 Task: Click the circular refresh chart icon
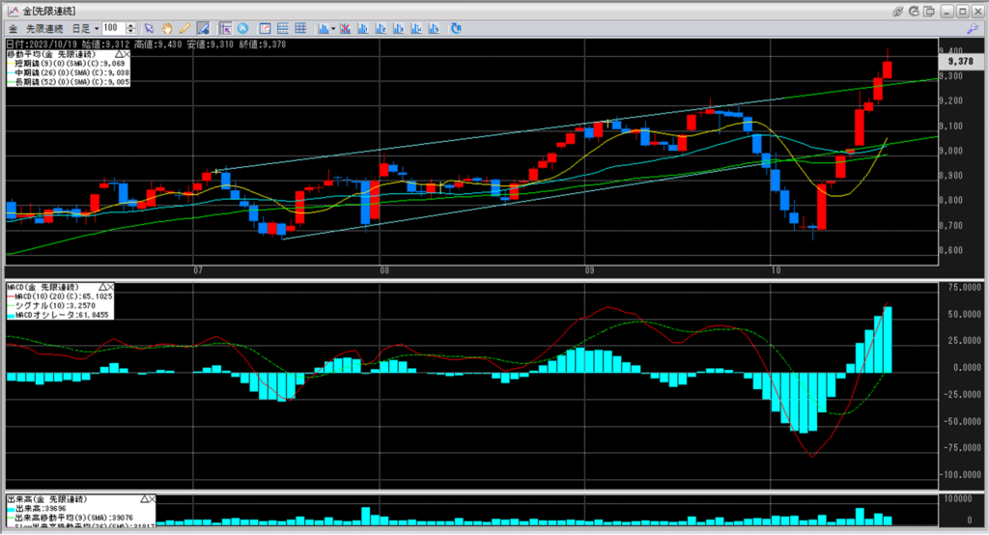coord(242,28)
